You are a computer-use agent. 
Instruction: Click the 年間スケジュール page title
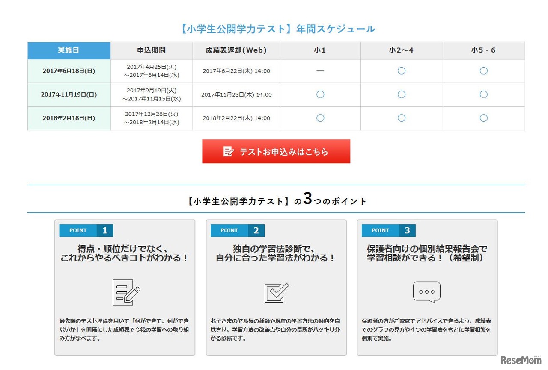[x=278, y=28]
